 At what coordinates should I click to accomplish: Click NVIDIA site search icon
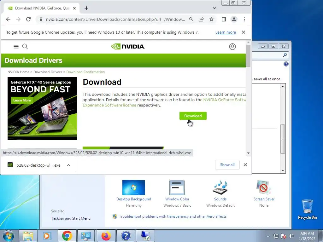click(25, 47)
